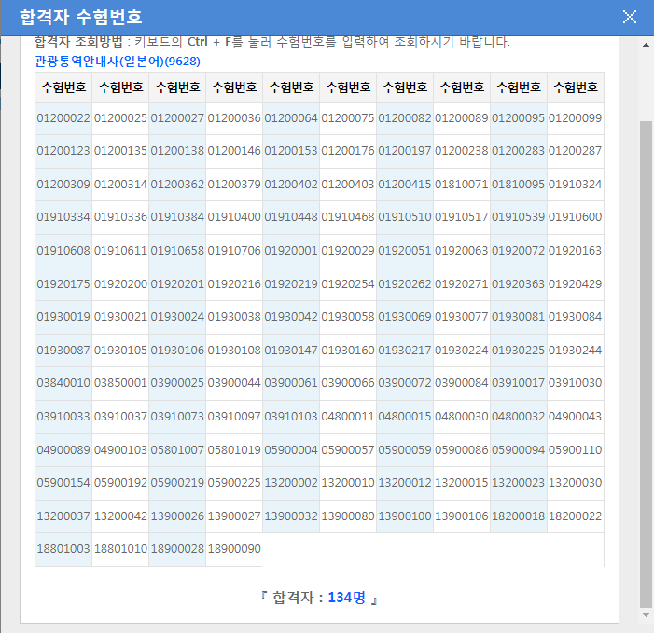Close the 합격자 수험번호 popup
Screen dimensions: 654x633
[x=630, y=17]
